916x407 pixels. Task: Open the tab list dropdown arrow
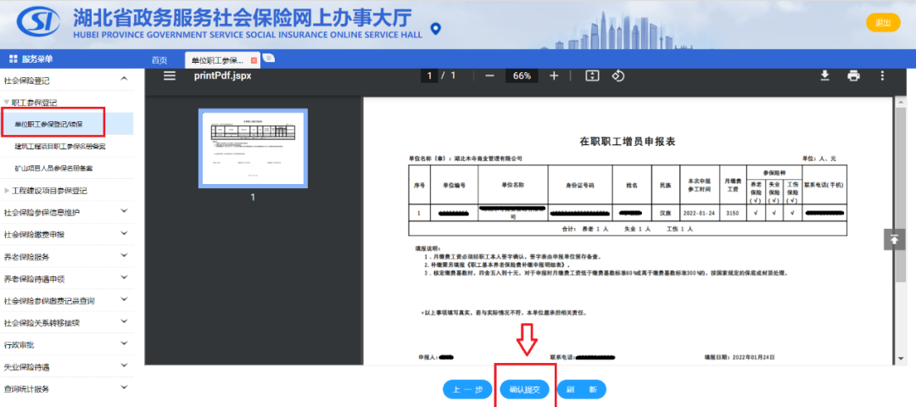pos(268,58)
